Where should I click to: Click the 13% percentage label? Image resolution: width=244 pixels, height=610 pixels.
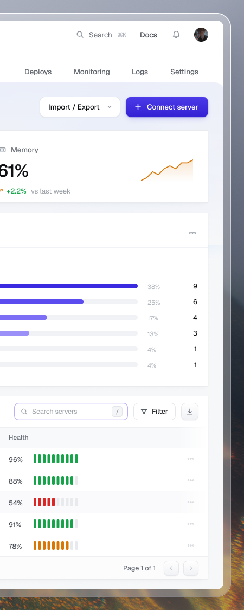point(153,334)
